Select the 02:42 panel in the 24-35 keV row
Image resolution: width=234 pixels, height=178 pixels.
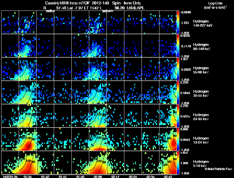point(168,116)
